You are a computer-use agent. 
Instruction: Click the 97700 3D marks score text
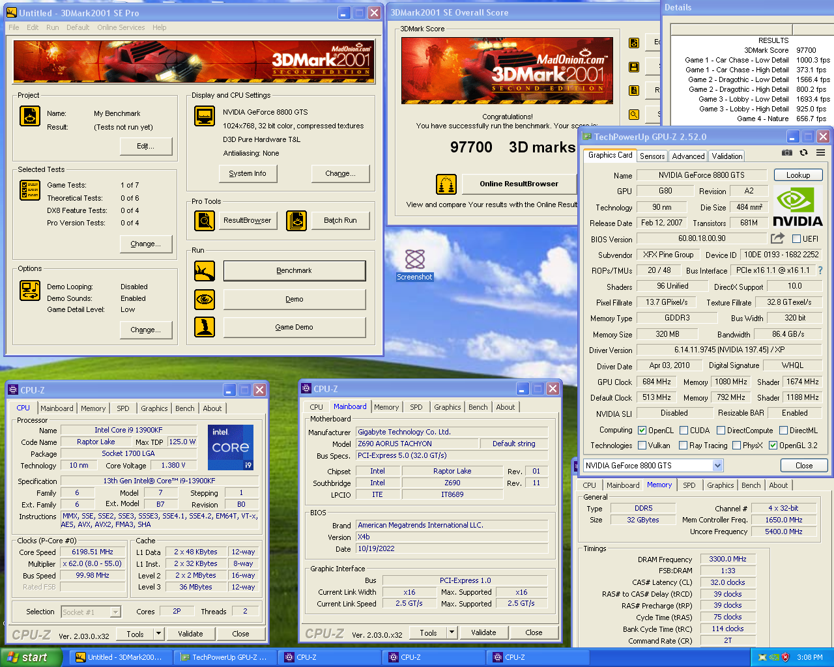pyautogui.click(x=513, y=147)
